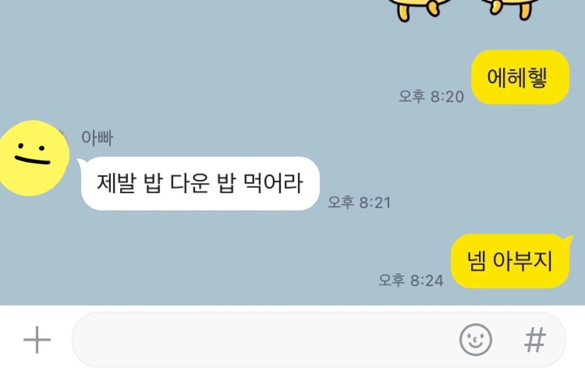The height and width of the screenshot is (374, 585).
Task: Tap the left sticker character's feet
Action: 421,10
